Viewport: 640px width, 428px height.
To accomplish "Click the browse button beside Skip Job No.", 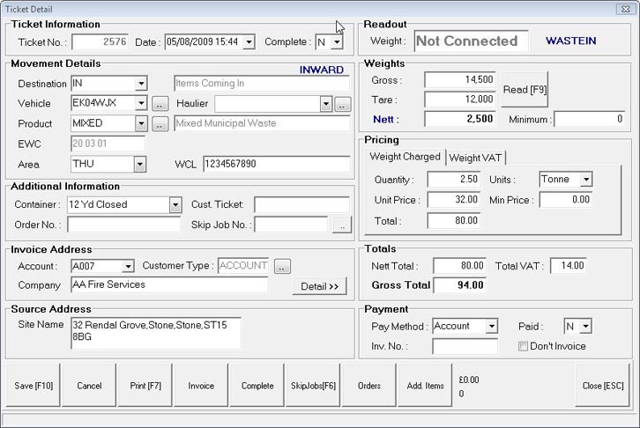I will point(342,225).
